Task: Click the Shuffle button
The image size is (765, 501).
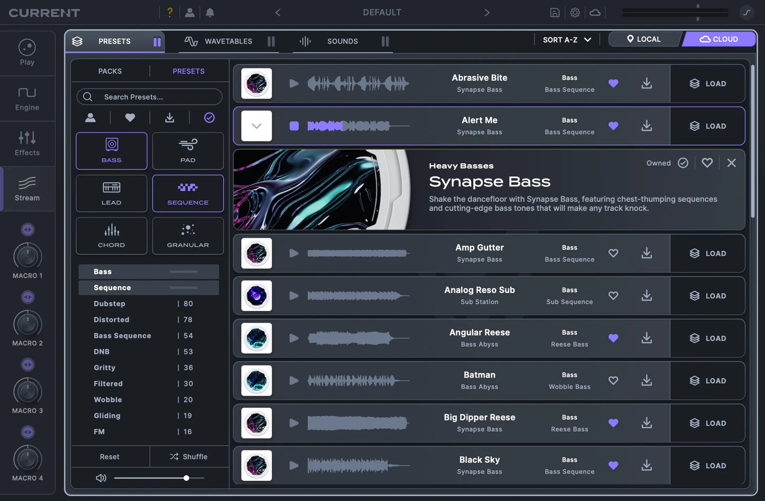Action: [188, 457]
